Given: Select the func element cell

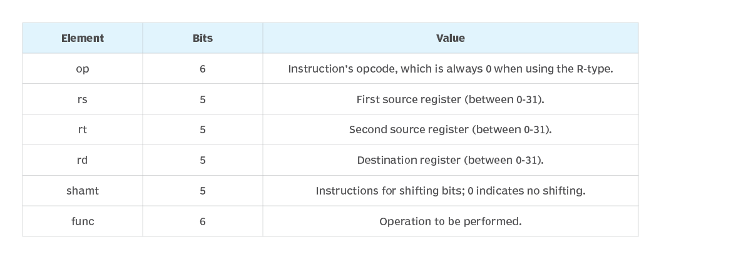Looking at the screenshot, I should [x=83, y=221].
